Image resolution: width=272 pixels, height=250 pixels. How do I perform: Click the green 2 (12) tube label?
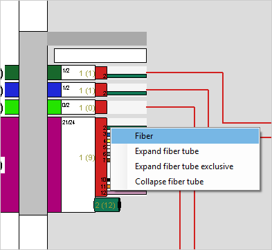click(107, 205)
